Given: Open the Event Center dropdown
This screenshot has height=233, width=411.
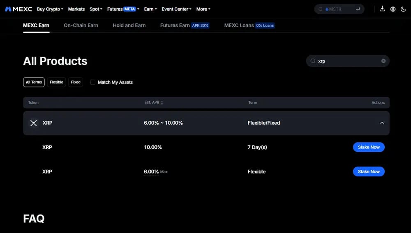Looking at the screenshot, I should [176, 9].
